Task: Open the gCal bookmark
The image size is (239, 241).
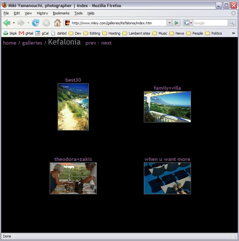Action: coord(42,33)
